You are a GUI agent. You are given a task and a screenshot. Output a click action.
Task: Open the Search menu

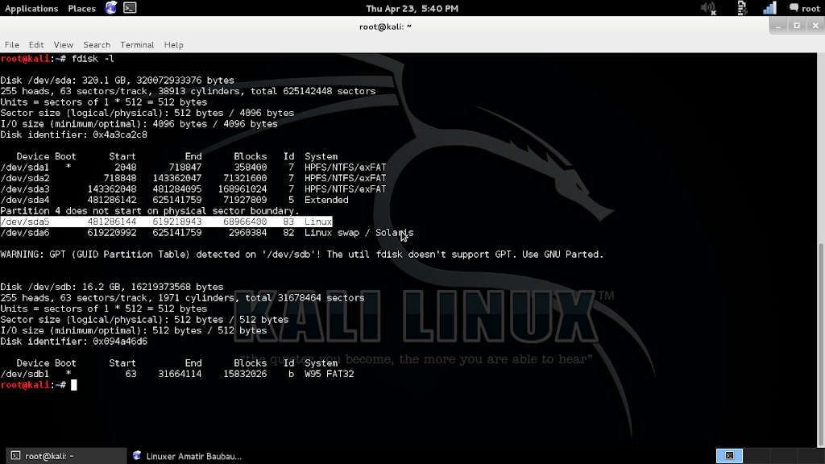click(x=97, y=45)
